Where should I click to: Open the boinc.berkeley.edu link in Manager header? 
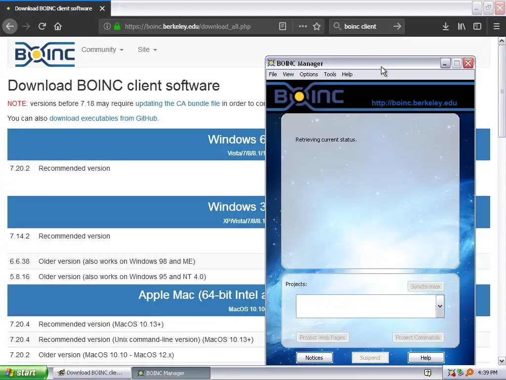click(414, 103)
